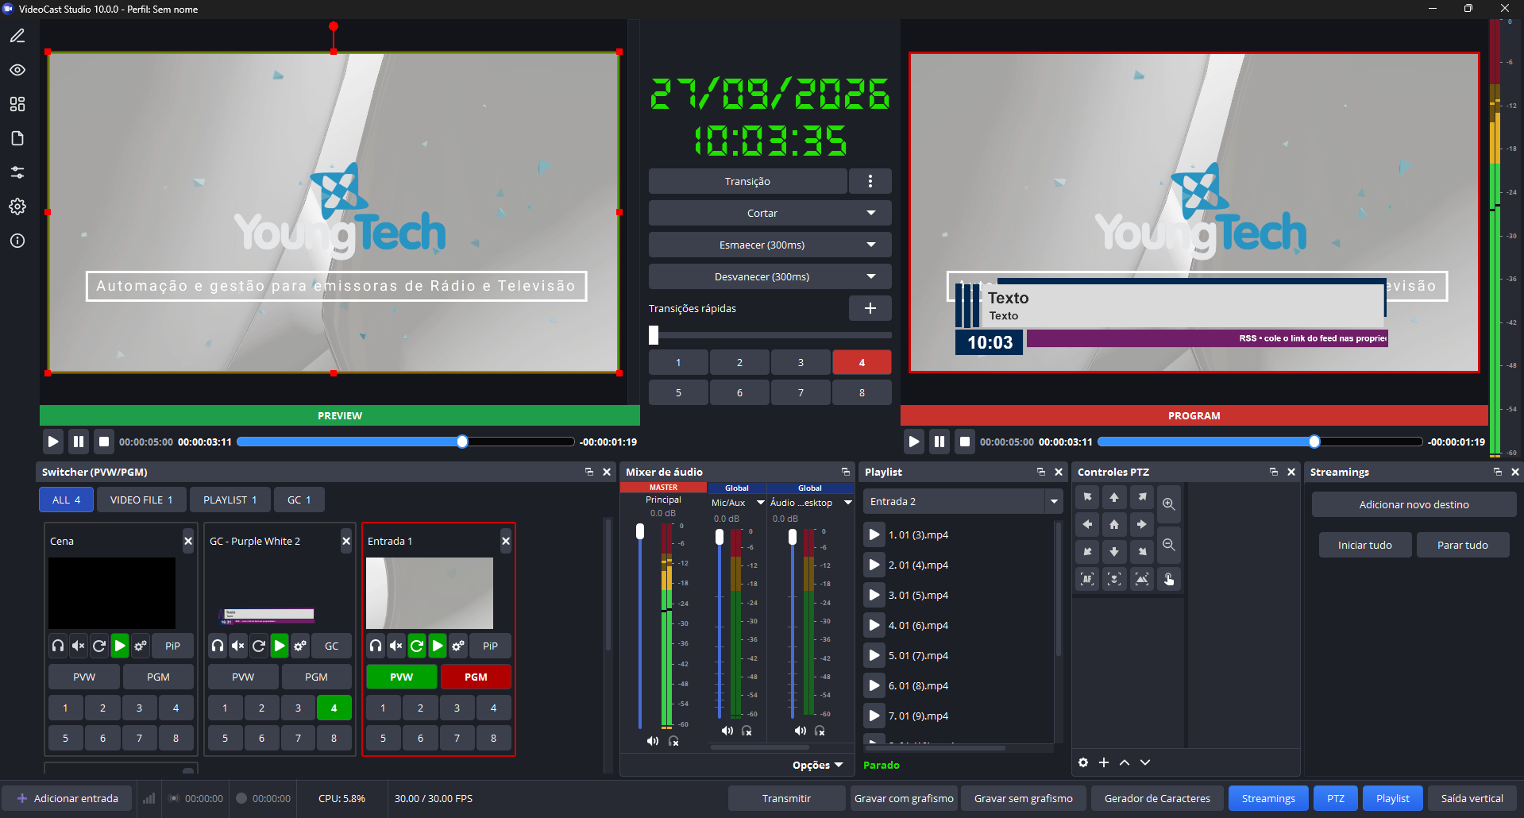Click PTZ zoom out magnifier
Viewport: 1524px width, 818px height.
click(1168, 545)
